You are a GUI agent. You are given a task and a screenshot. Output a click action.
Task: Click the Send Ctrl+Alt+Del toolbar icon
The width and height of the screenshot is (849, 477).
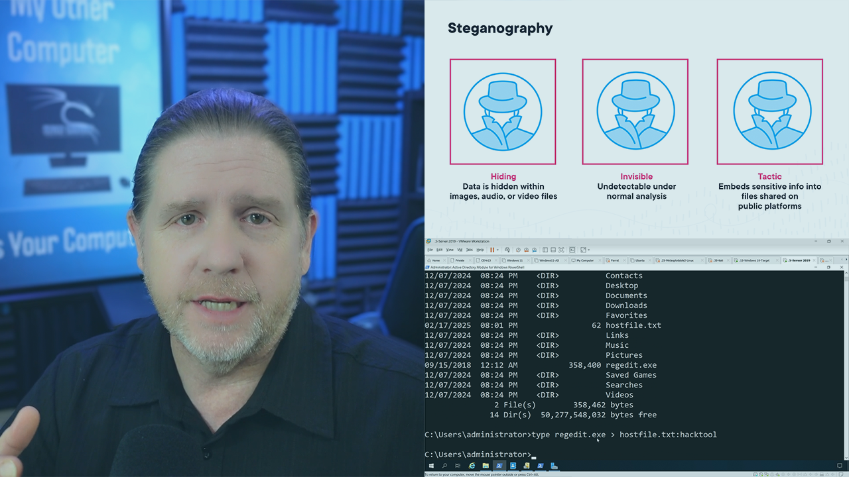[x=508, y=250]
